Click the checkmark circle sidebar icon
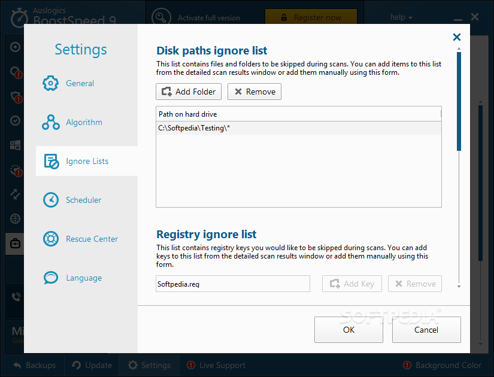 pos(15,121)
